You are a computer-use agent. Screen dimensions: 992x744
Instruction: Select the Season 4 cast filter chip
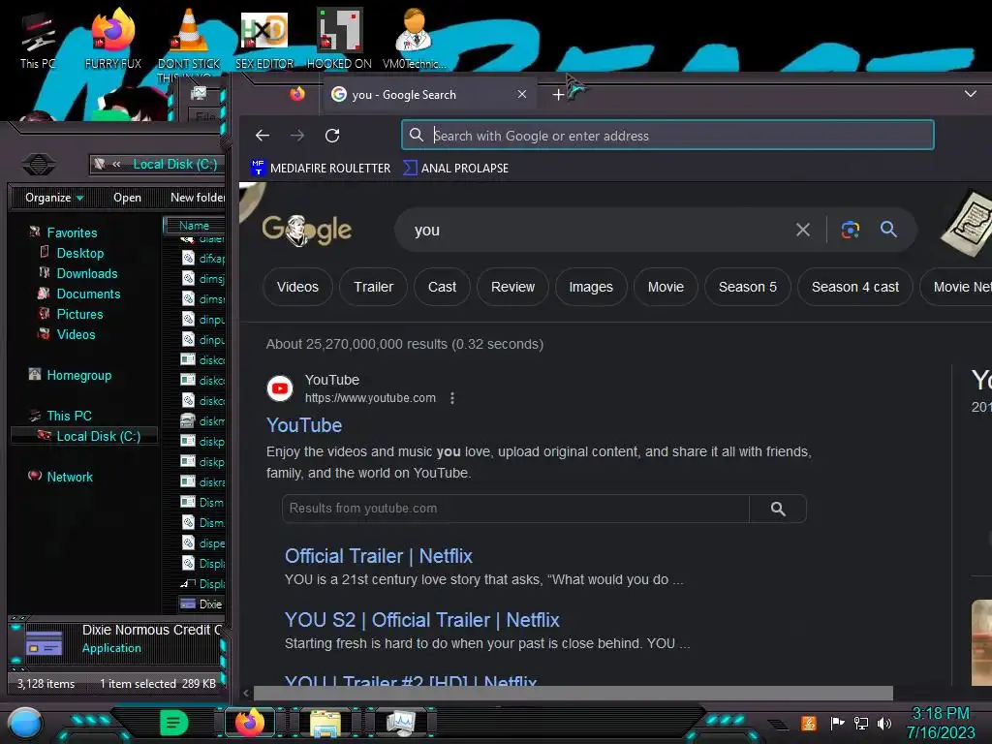pyautogui.click(x=854, y=287)
